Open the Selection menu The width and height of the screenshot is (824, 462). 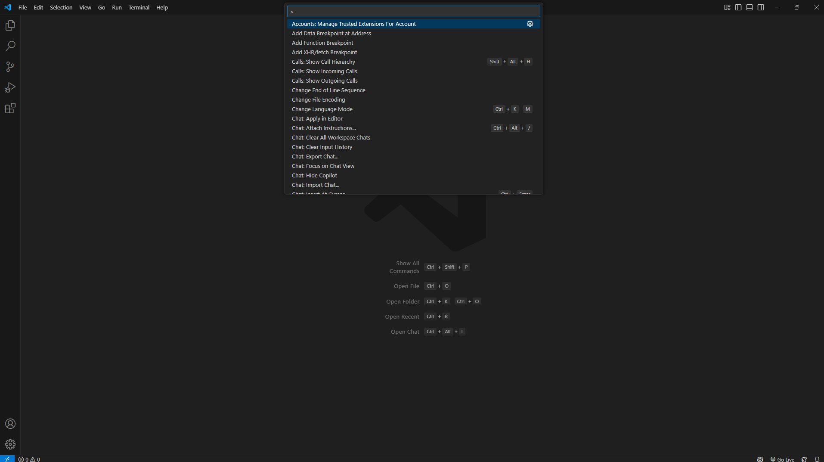point(61,7)
